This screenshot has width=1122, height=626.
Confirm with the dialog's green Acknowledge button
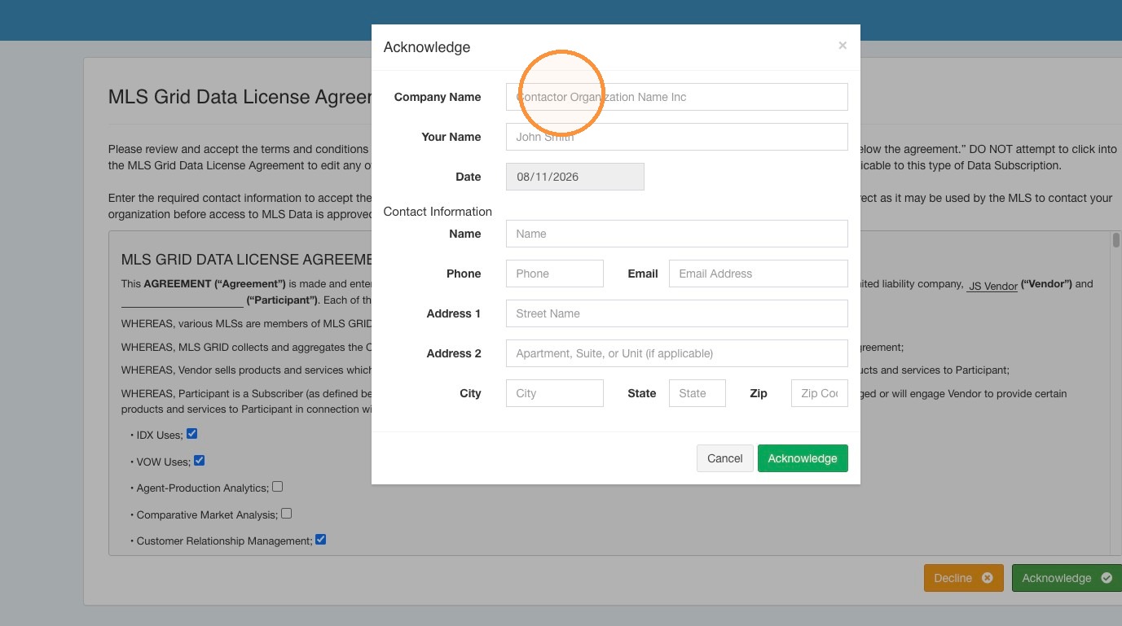[x=803, y=458]
